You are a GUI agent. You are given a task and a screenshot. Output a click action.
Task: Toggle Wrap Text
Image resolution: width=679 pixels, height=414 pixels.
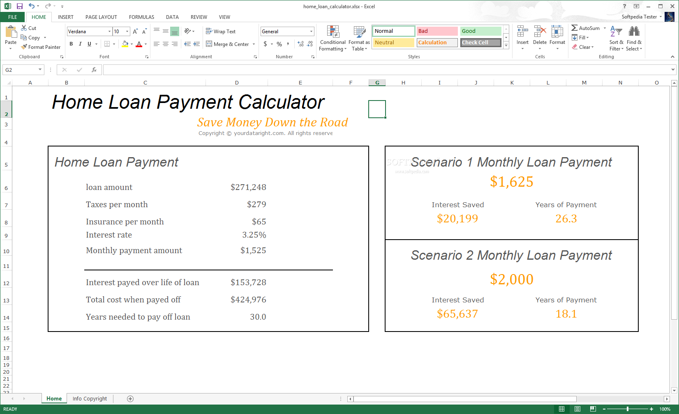point(221,31)
